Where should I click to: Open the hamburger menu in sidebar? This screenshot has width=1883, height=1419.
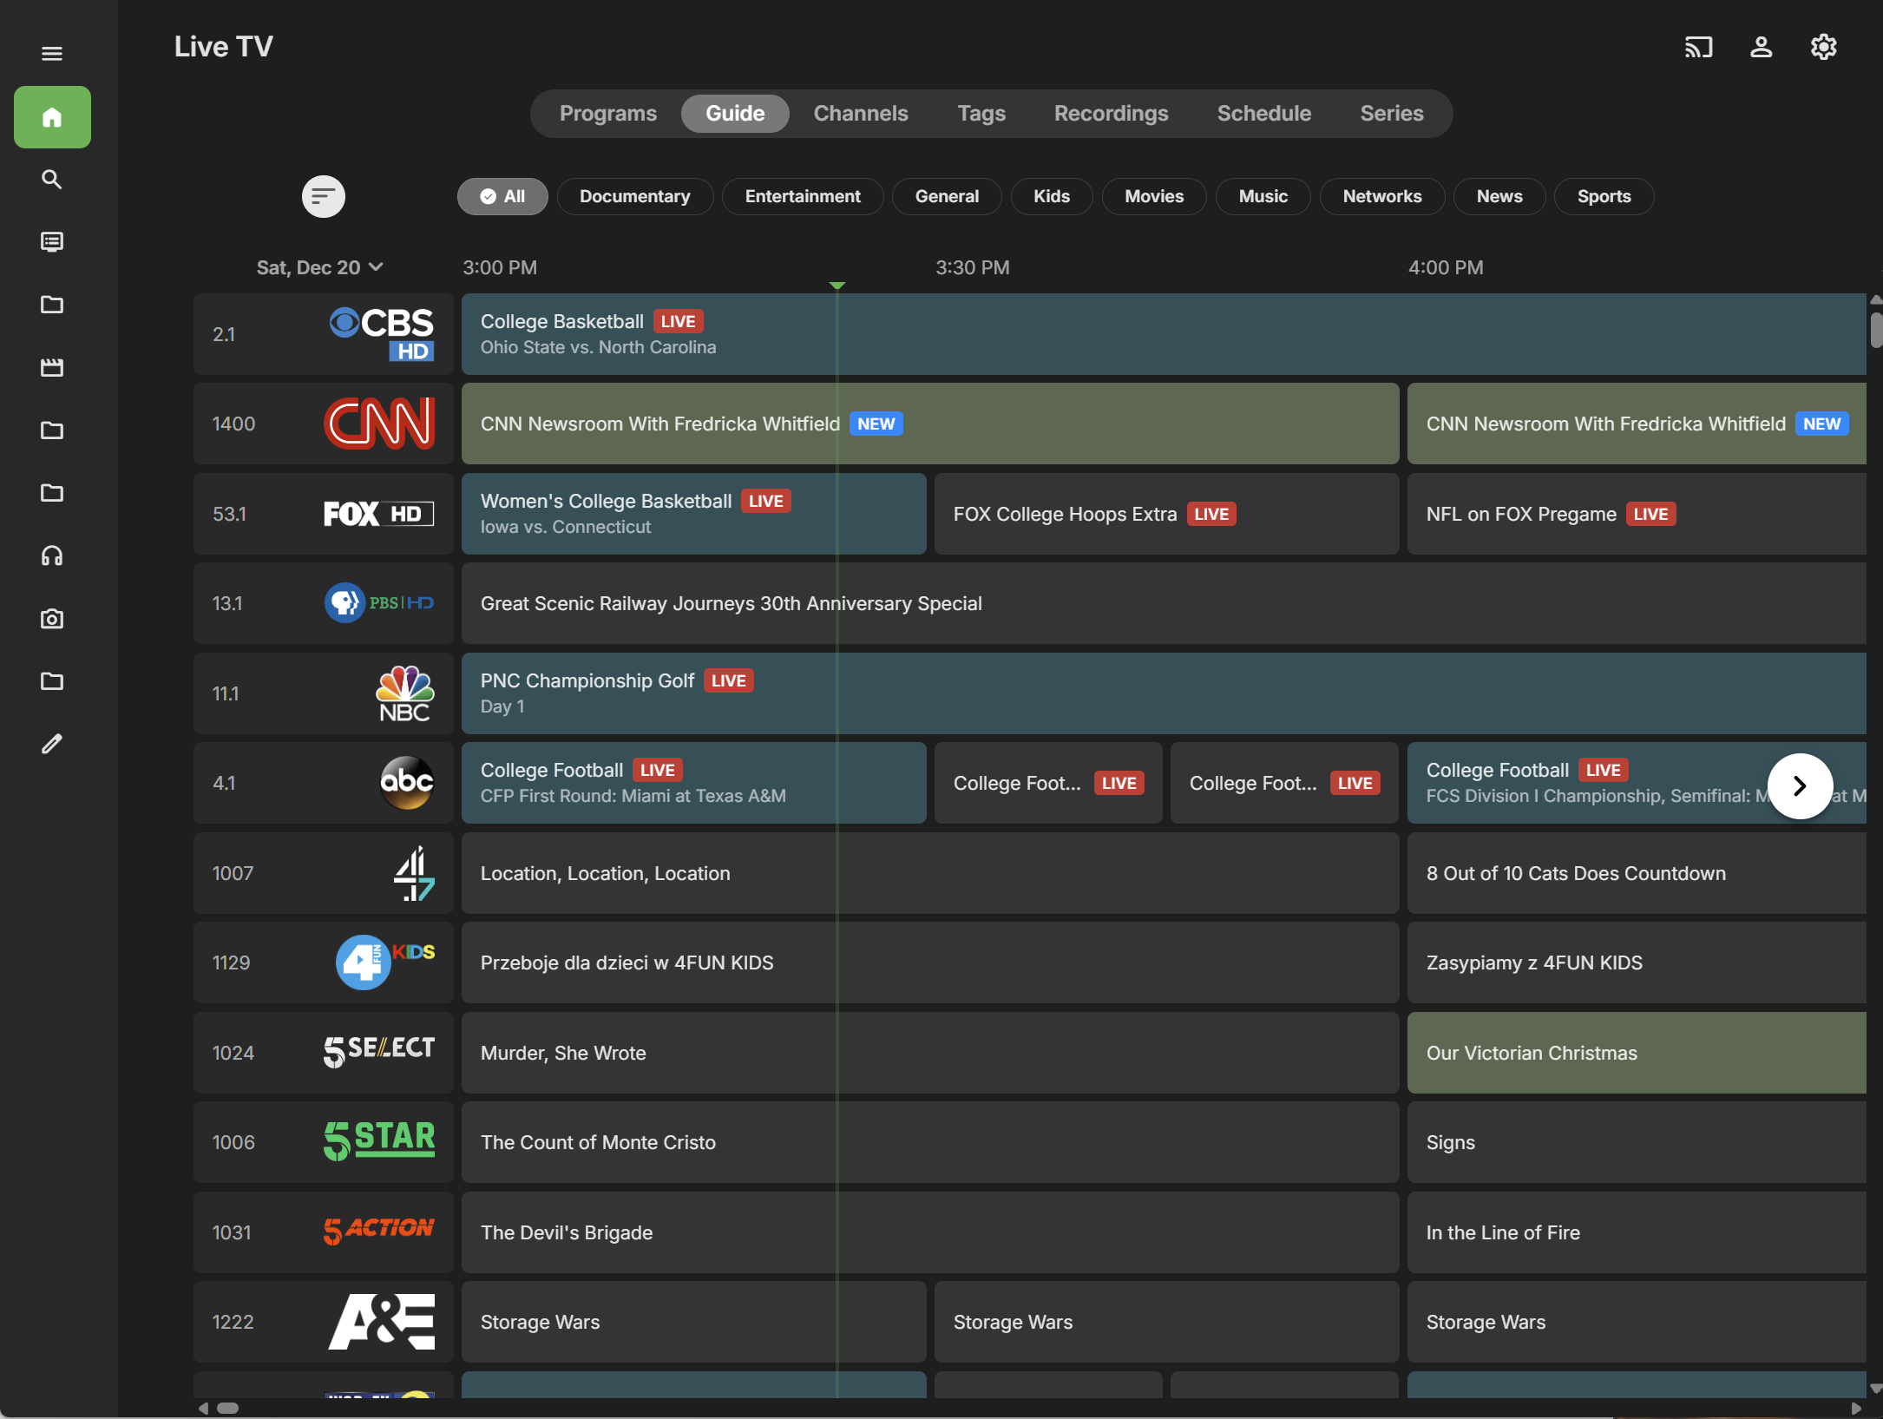coord(52,54)
